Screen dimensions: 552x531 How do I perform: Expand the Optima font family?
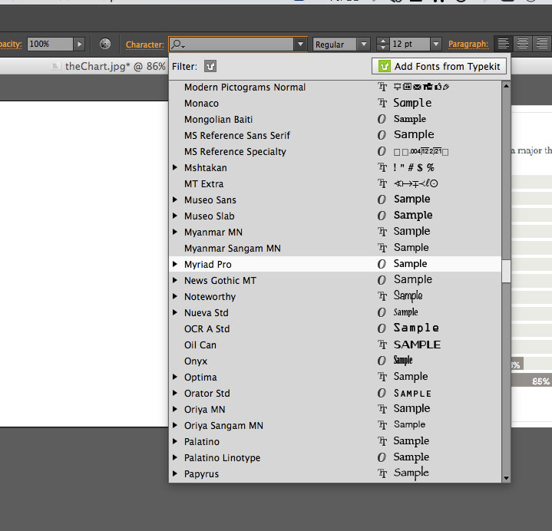point(175,377)
